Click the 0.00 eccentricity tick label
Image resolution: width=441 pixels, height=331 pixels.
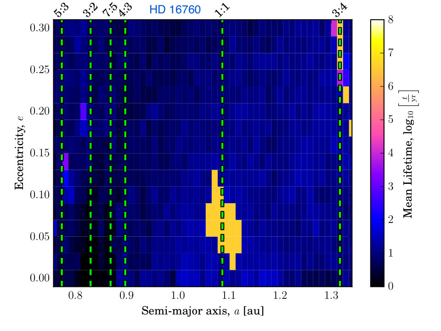pyautogui.click(x=40, y=278)
